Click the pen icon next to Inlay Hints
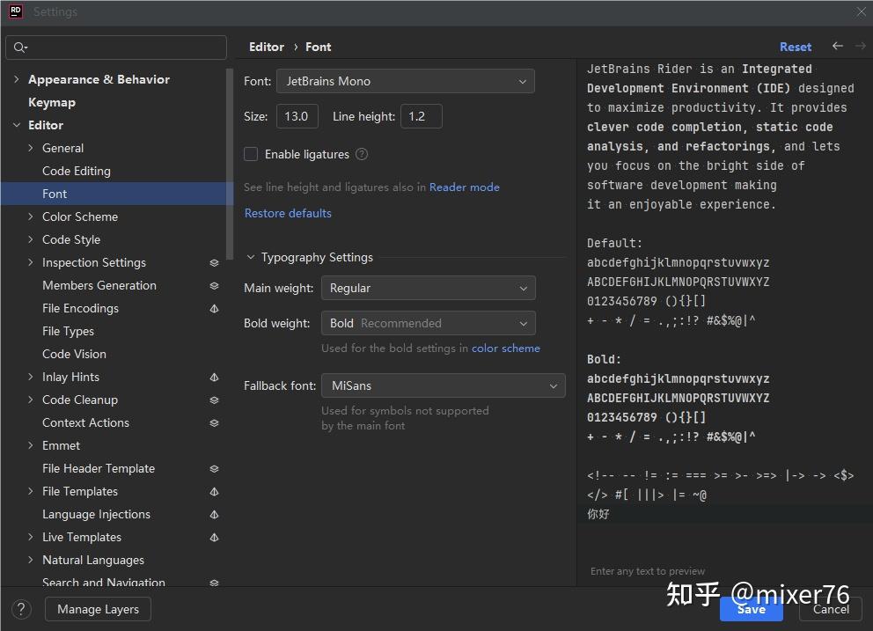 214,377
